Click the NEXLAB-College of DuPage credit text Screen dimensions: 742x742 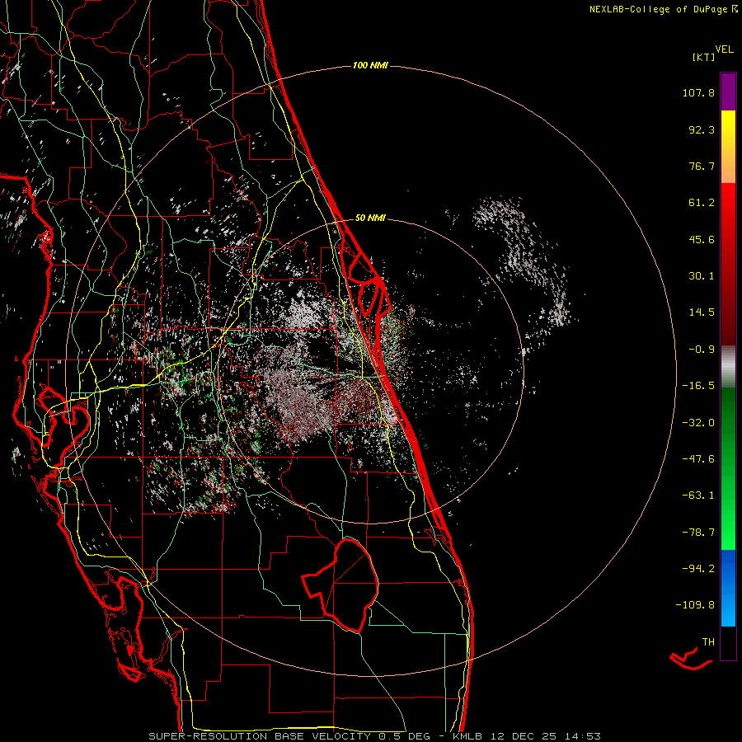pos(663,9)
